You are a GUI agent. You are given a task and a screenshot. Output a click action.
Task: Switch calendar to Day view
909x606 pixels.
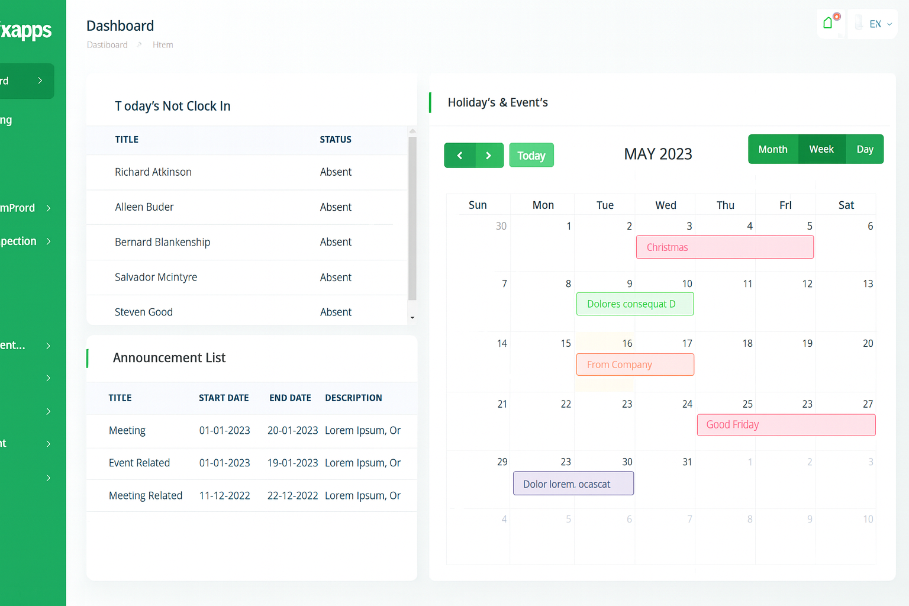pyautogui.click(x=865, y=149)
